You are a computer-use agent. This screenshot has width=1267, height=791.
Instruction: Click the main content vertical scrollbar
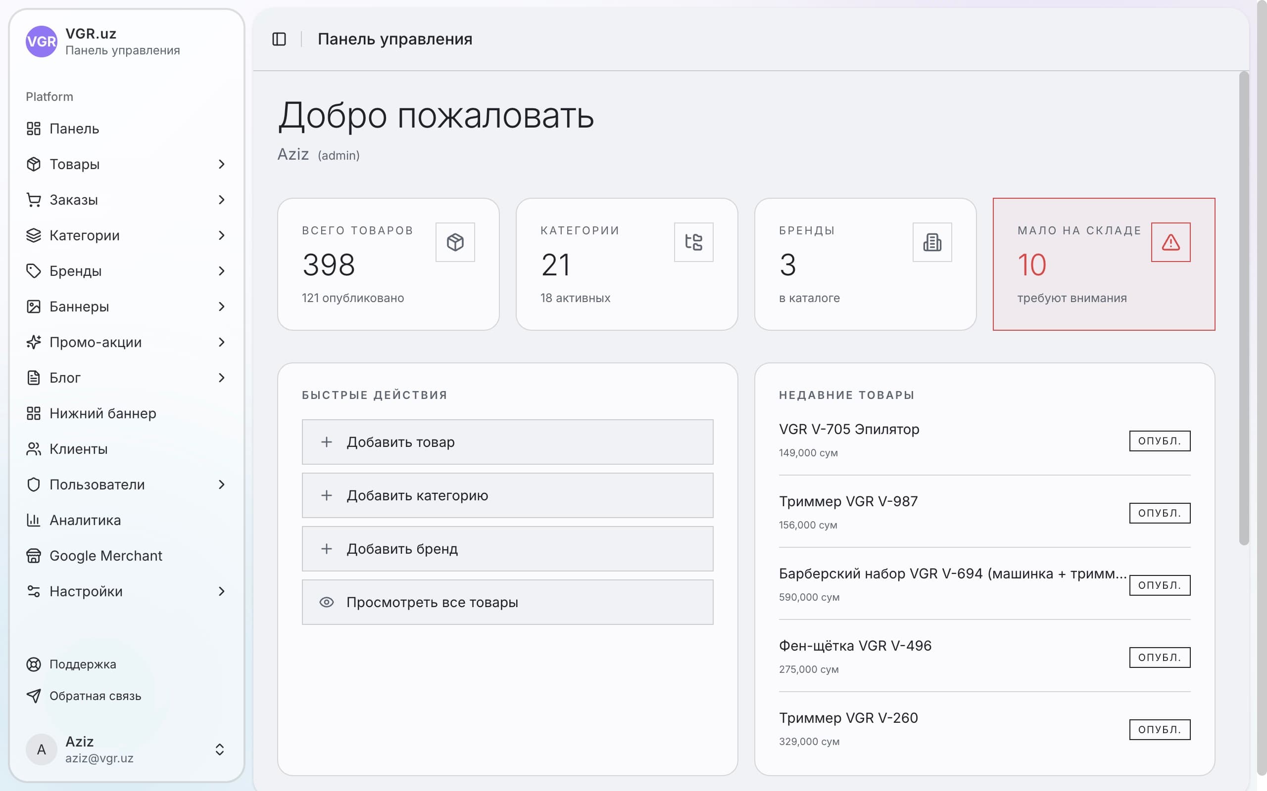click(x=1244, y=308)
